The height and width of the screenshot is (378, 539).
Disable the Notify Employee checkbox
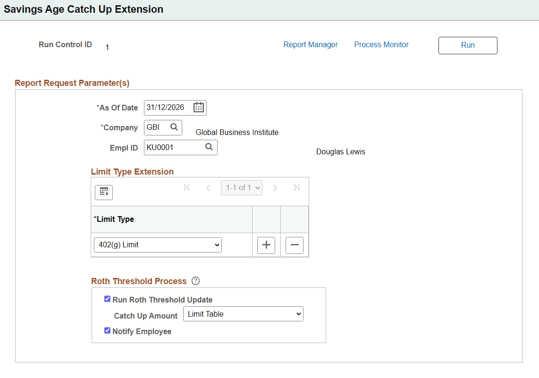coord(107,330)
